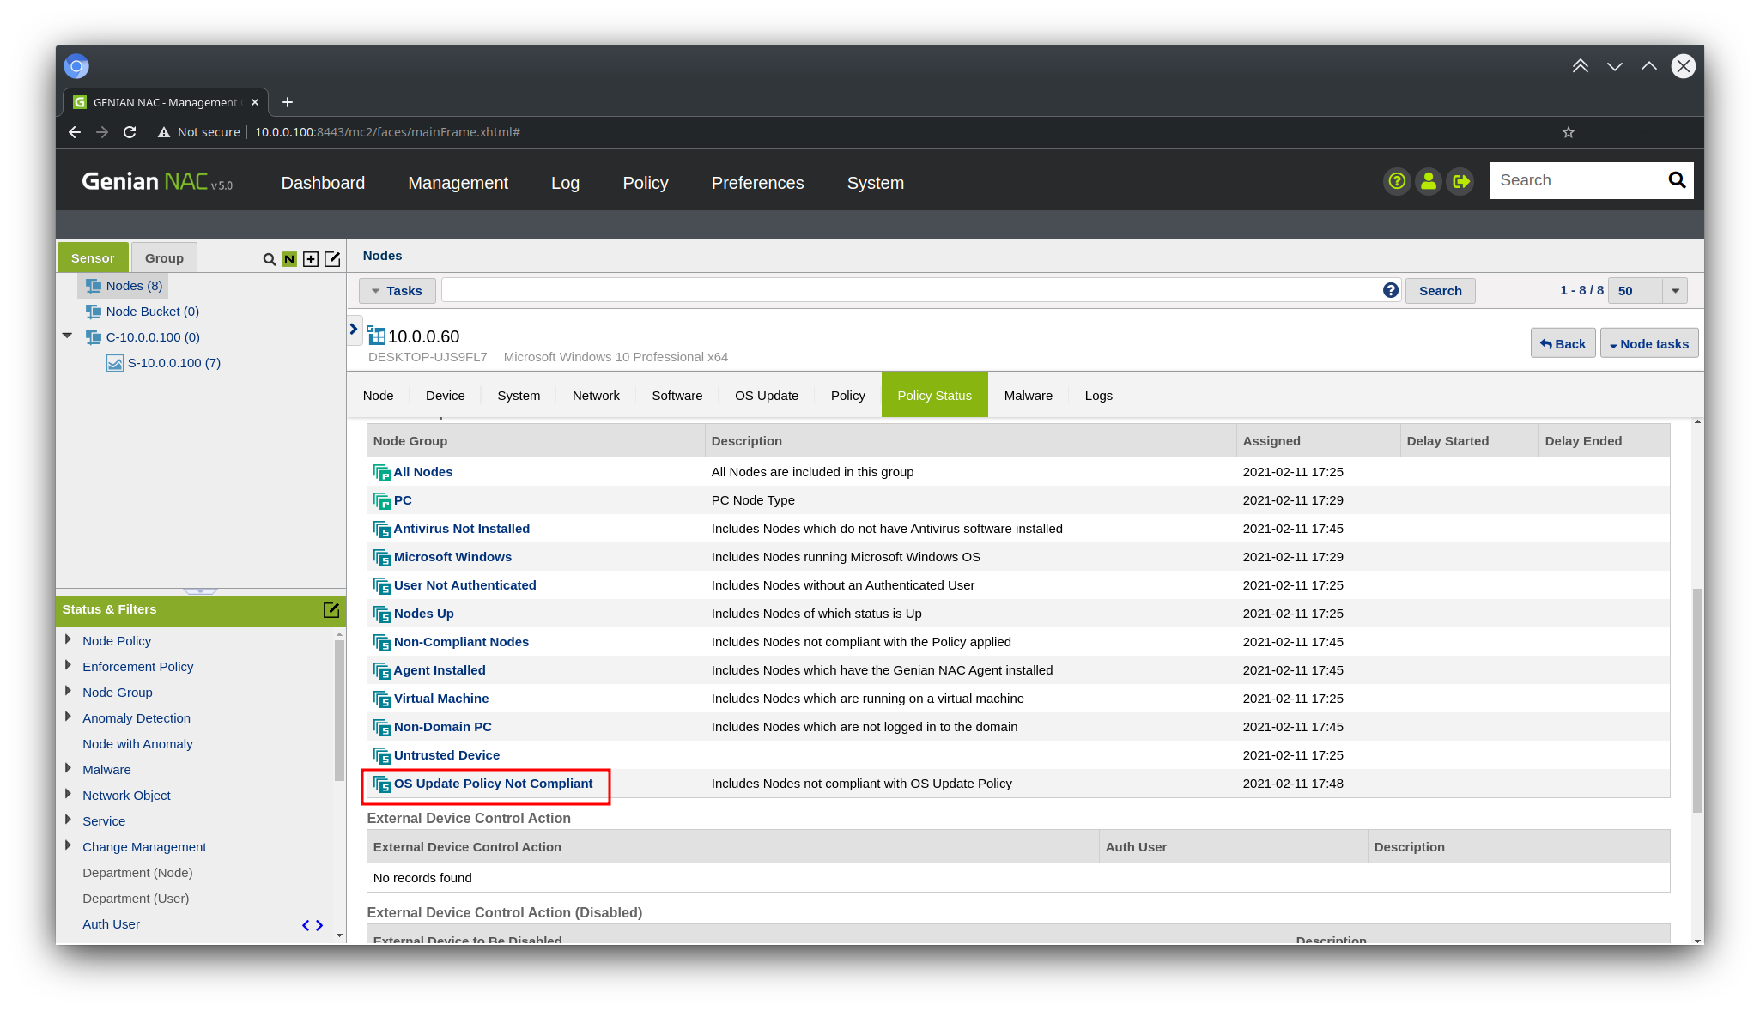Click the top-right Search input field

tap(1575, 181)
